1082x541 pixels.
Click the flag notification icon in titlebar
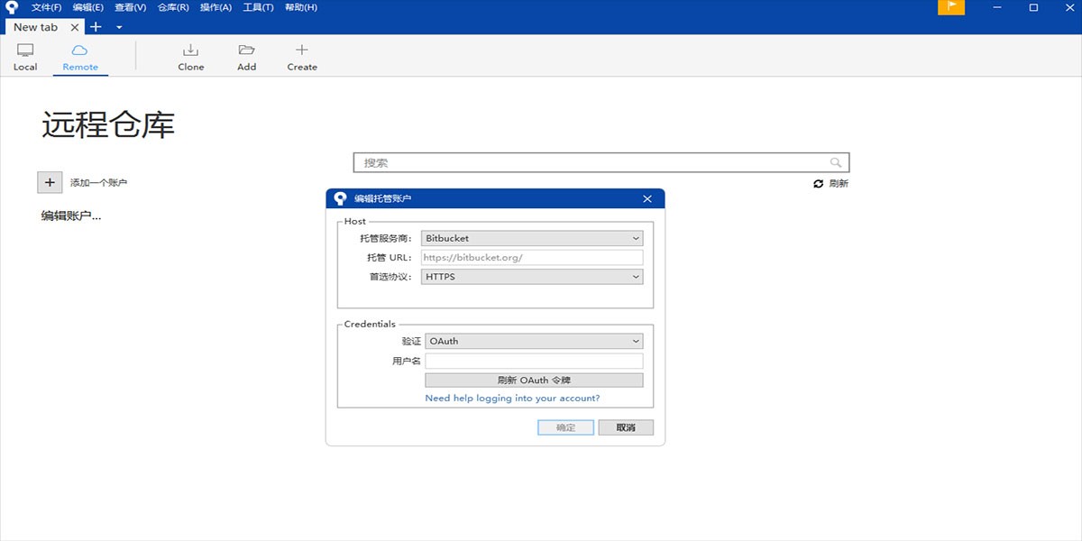pos(951,7)
